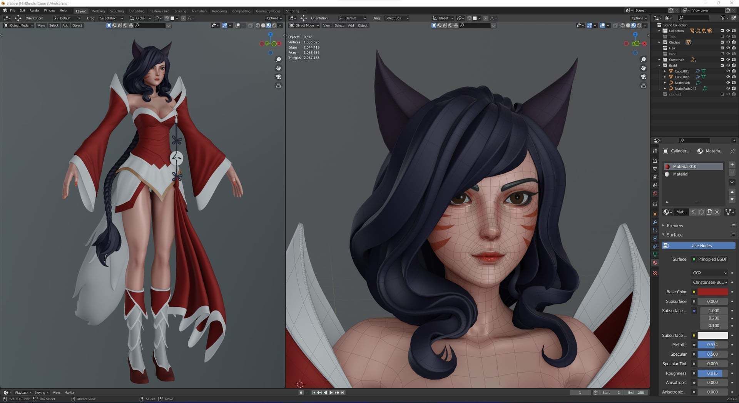Viewport: 739px width, 403px height.
Task: Open the Physics properties tab
Action: click(x=655, y=238)
